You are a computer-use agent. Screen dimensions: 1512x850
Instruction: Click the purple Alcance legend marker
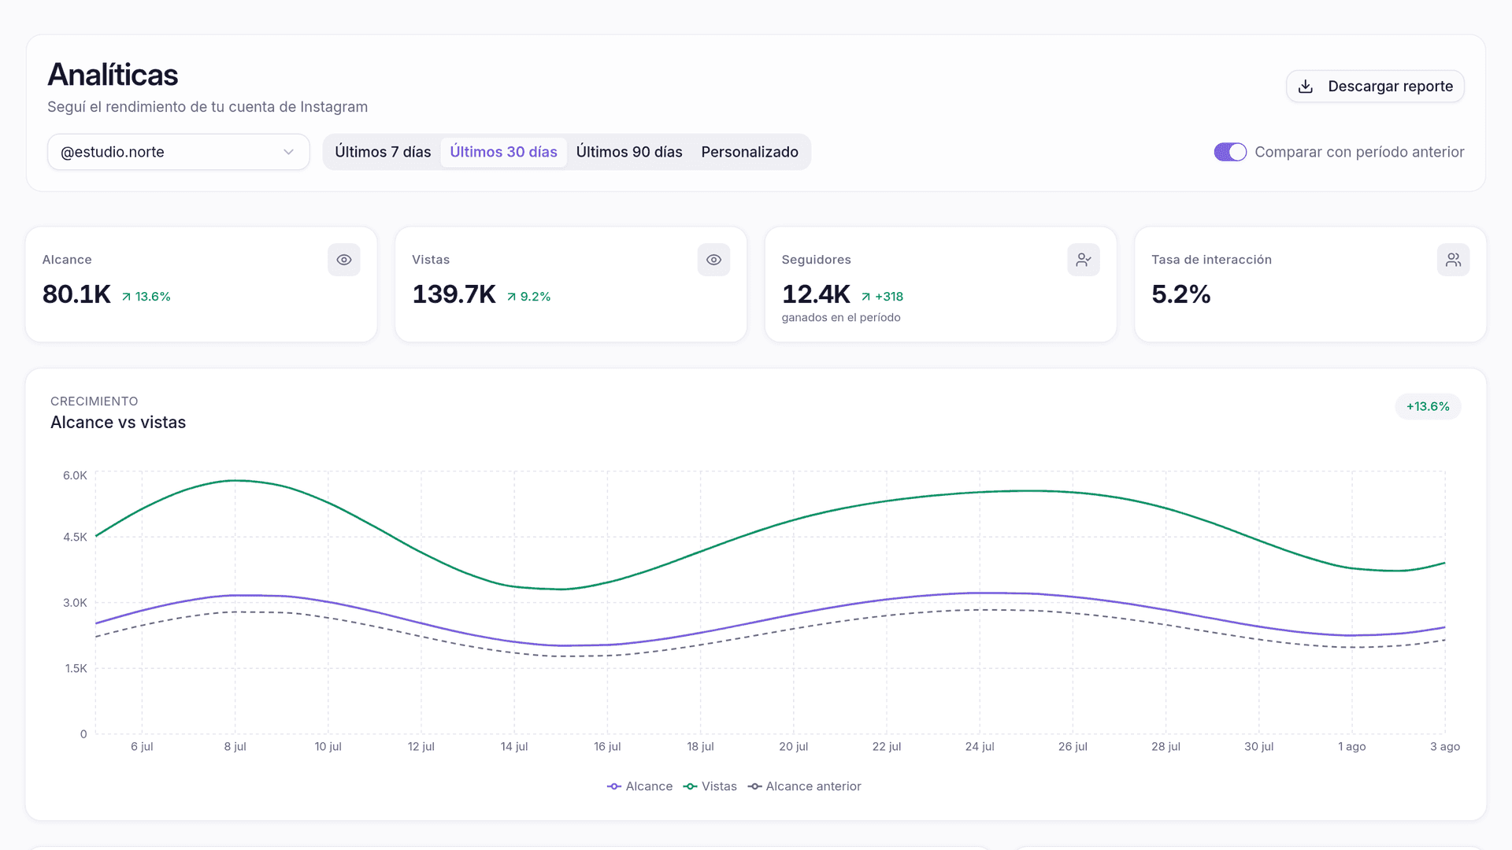pyautogui.click(x=614, y=786)
